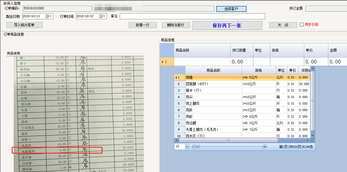
Task: Click the 单位 header in dropdown product list
Action: (281, 70)
